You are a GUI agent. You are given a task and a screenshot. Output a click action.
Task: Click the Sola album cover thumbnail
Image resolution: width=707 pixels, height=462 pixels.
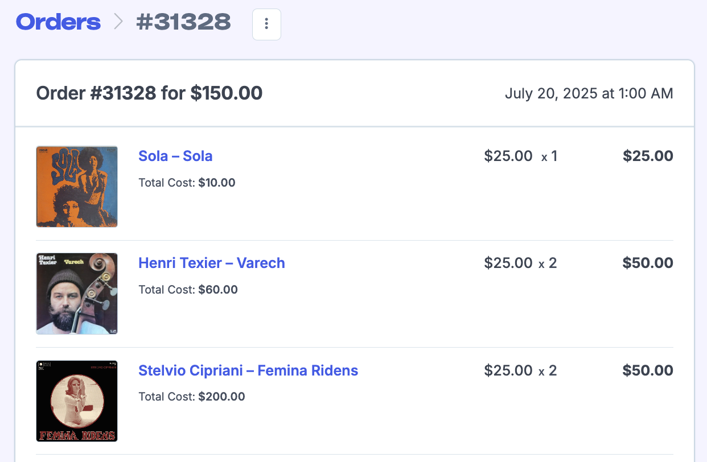click(77, 187)
